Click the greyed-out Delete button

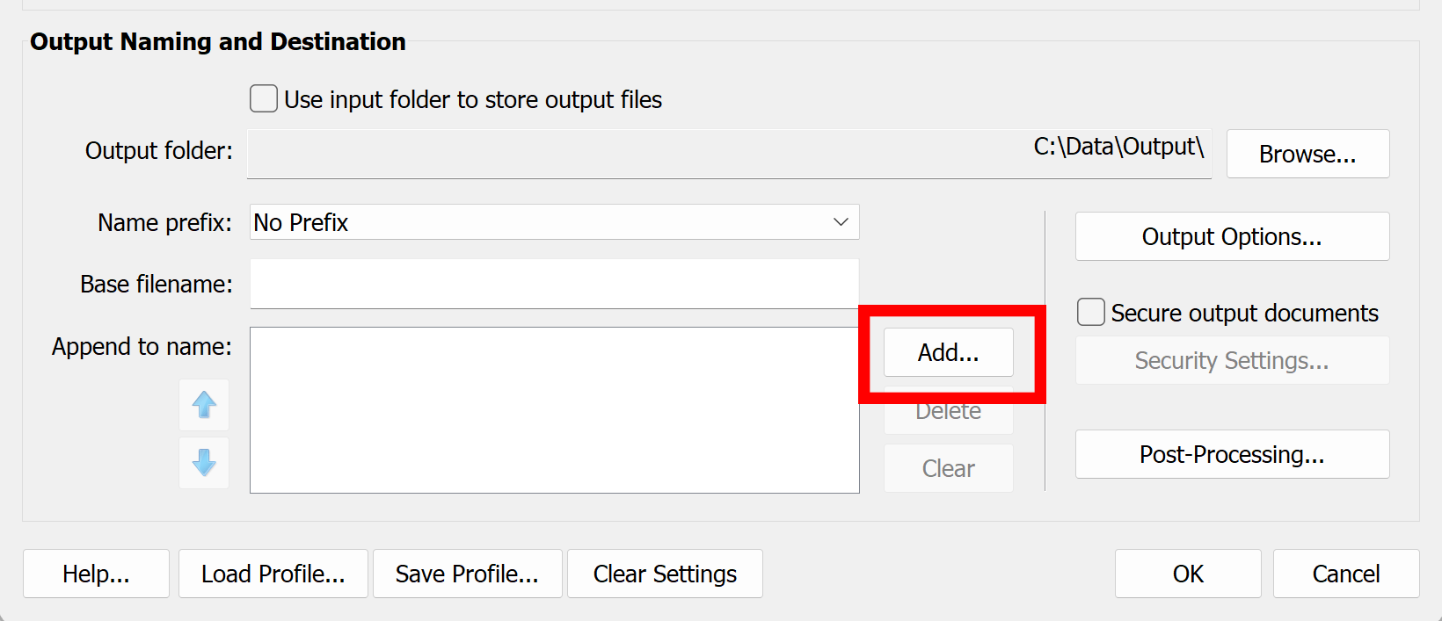click(948, 411)
